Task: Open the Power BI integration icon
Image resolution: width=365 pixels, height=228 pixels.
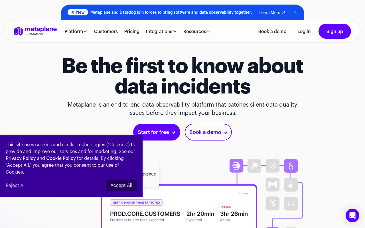Action: coord(291,184)
